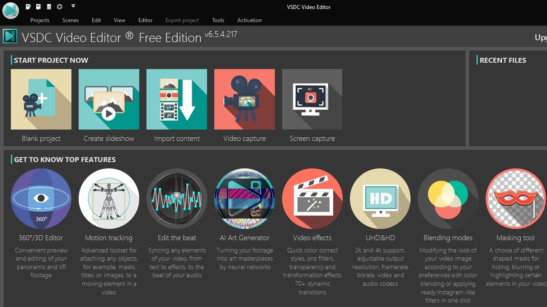Click the VSDC round application button
Image resolution: width=547 pixels, height=307 pixels.
(10, 10)
